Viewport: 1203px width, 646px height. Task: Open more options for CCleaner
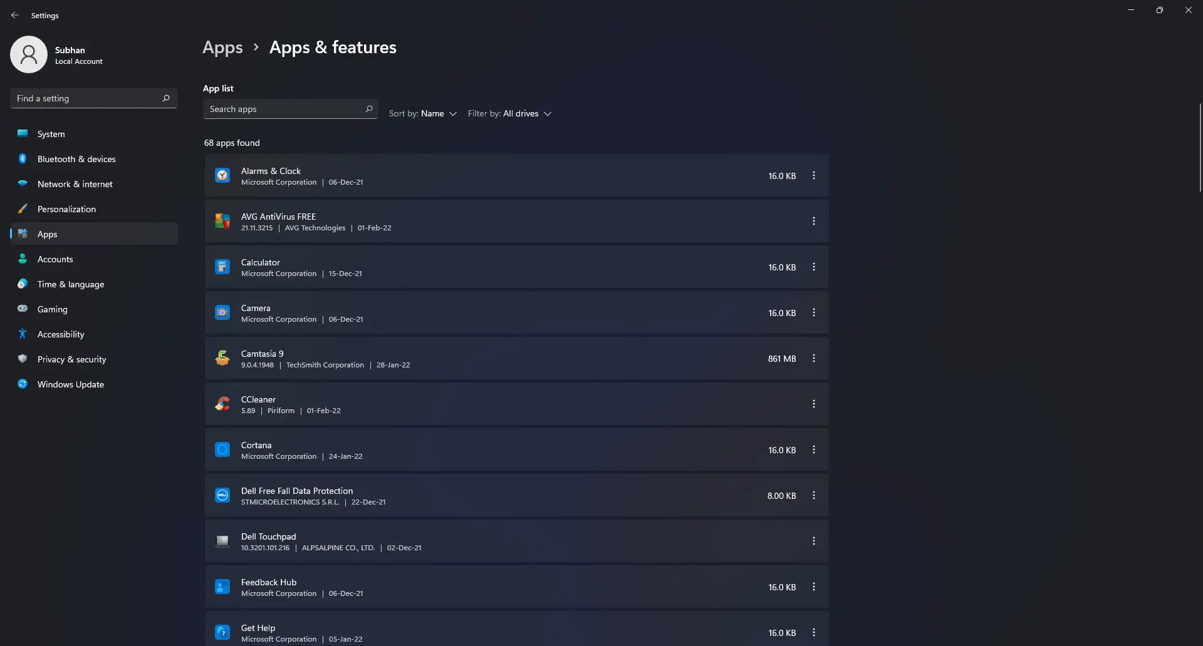(814, 404)
